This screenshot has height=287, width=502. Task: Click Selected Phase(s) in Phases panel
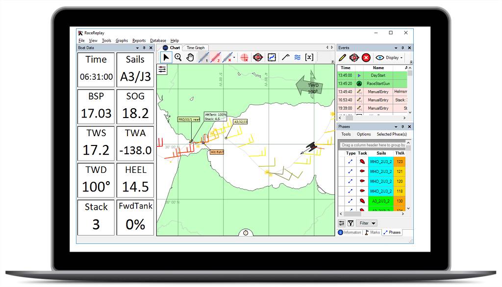click(x=391, y=134)
